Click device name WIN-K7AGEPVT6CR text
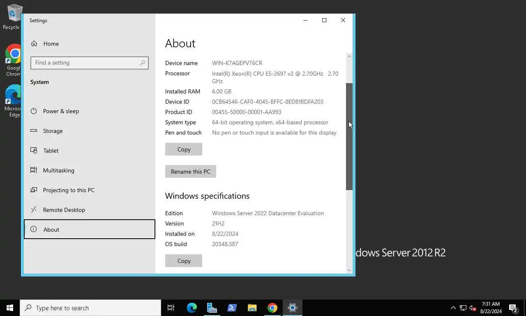The image size is (526, 316). (237, 63)
